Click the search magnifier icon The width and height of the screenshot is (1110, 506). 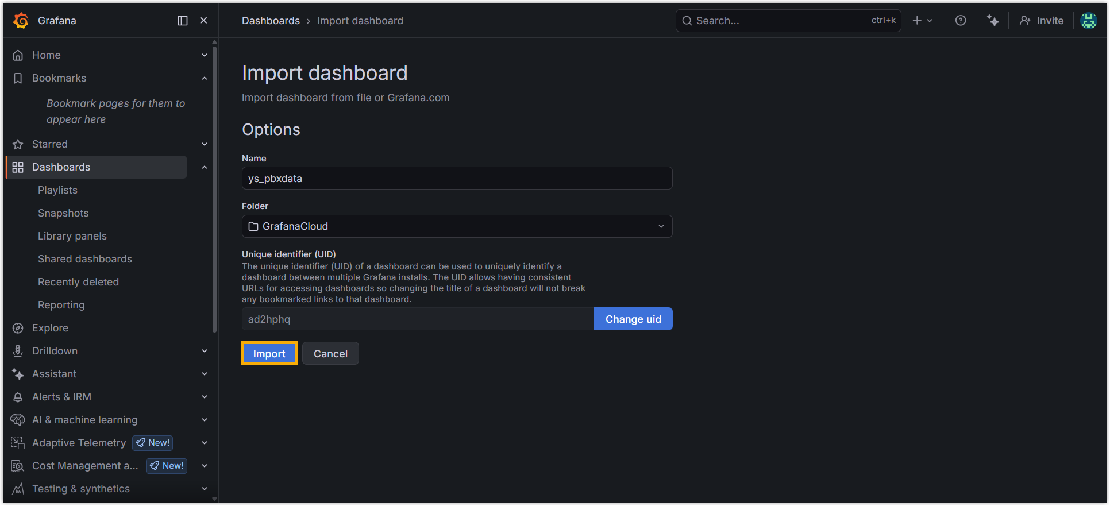point(687,21)
